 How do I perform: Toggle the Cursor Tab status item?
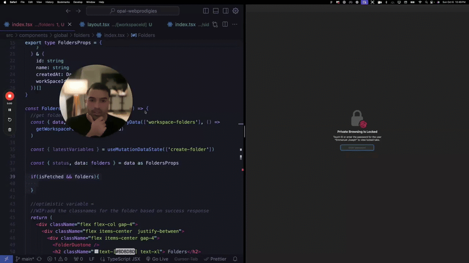tap(186, 259)
